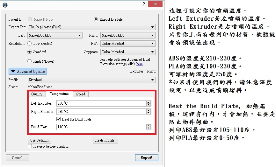Image resolution: width=276 pixels, height=167 pixels.
Task: Choose Standard resolution radio button
Action: (x=30, y=52)
